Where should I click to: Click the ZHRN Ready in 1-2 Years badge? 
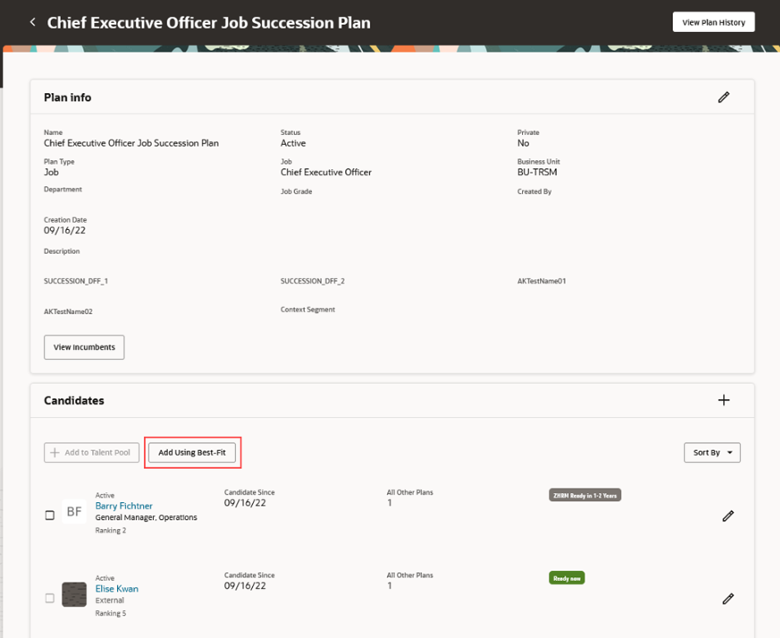coord(585,495)
